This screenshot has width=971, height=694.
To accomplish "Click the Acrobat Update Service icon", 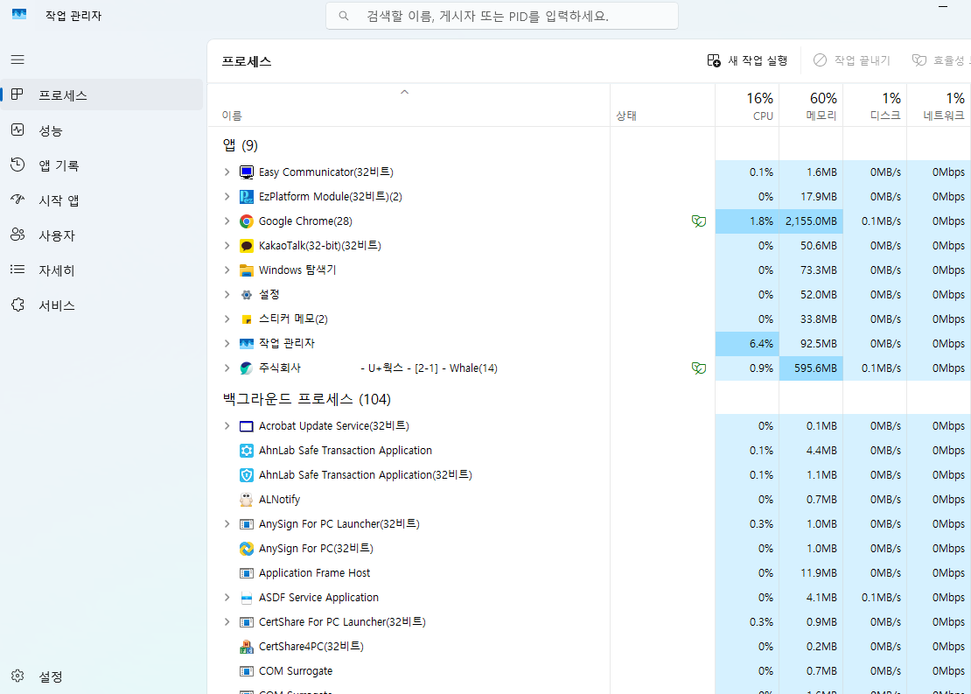I will coord(247,426).
